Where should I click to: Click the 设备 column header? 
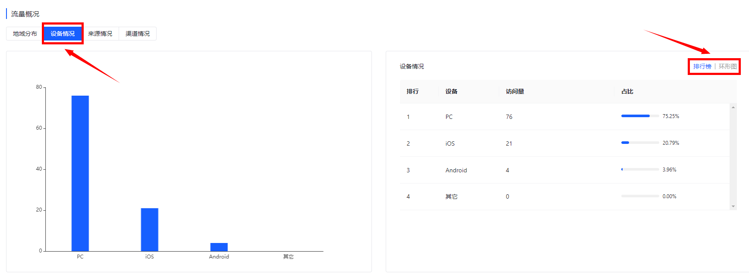point(451,91)
